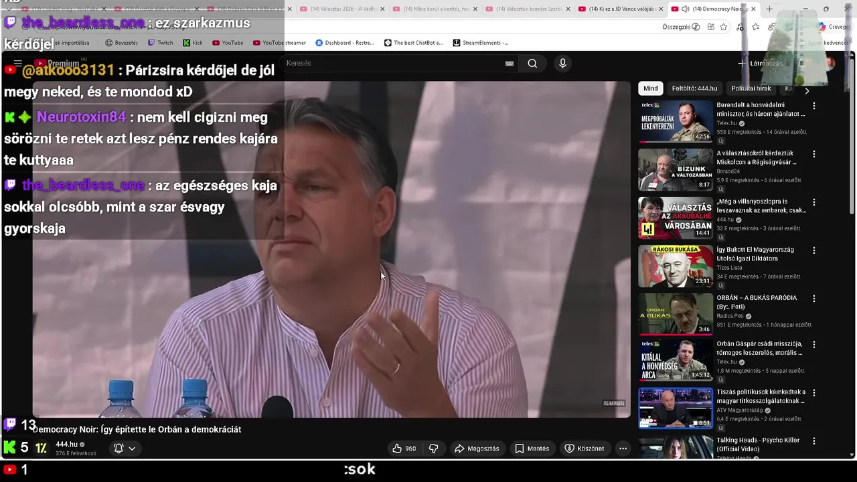Image resolution: width=857 pixels, height=482 pixels.
Task: Click the YouTube search magnifier button
Action: point(532,64)
